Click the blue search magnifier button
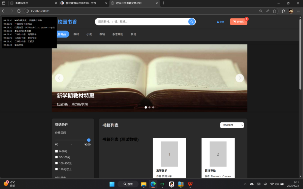The height and width of the screenshot is (189, 303). (191, 22)
